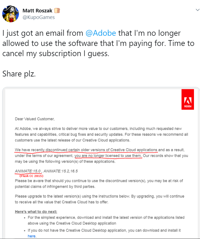The image size is (200, 239).
Task: Click the "Dear Valued Customer," greeting
Action: tap(35, 119)
